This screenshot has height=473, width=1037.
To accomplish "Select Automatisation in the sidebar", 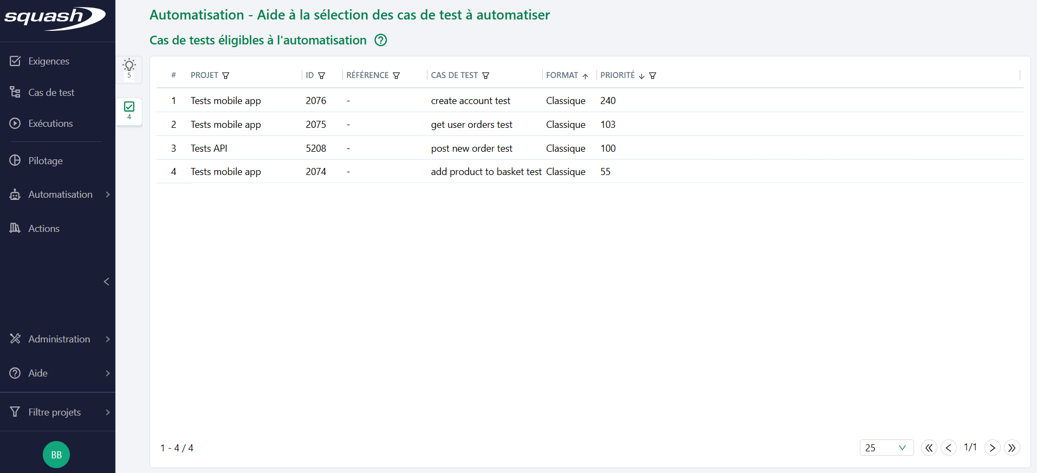I will point(60,195).
